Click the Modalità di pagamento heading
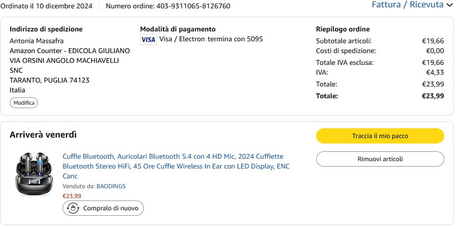The image size is (460, 229). (178, 29)
